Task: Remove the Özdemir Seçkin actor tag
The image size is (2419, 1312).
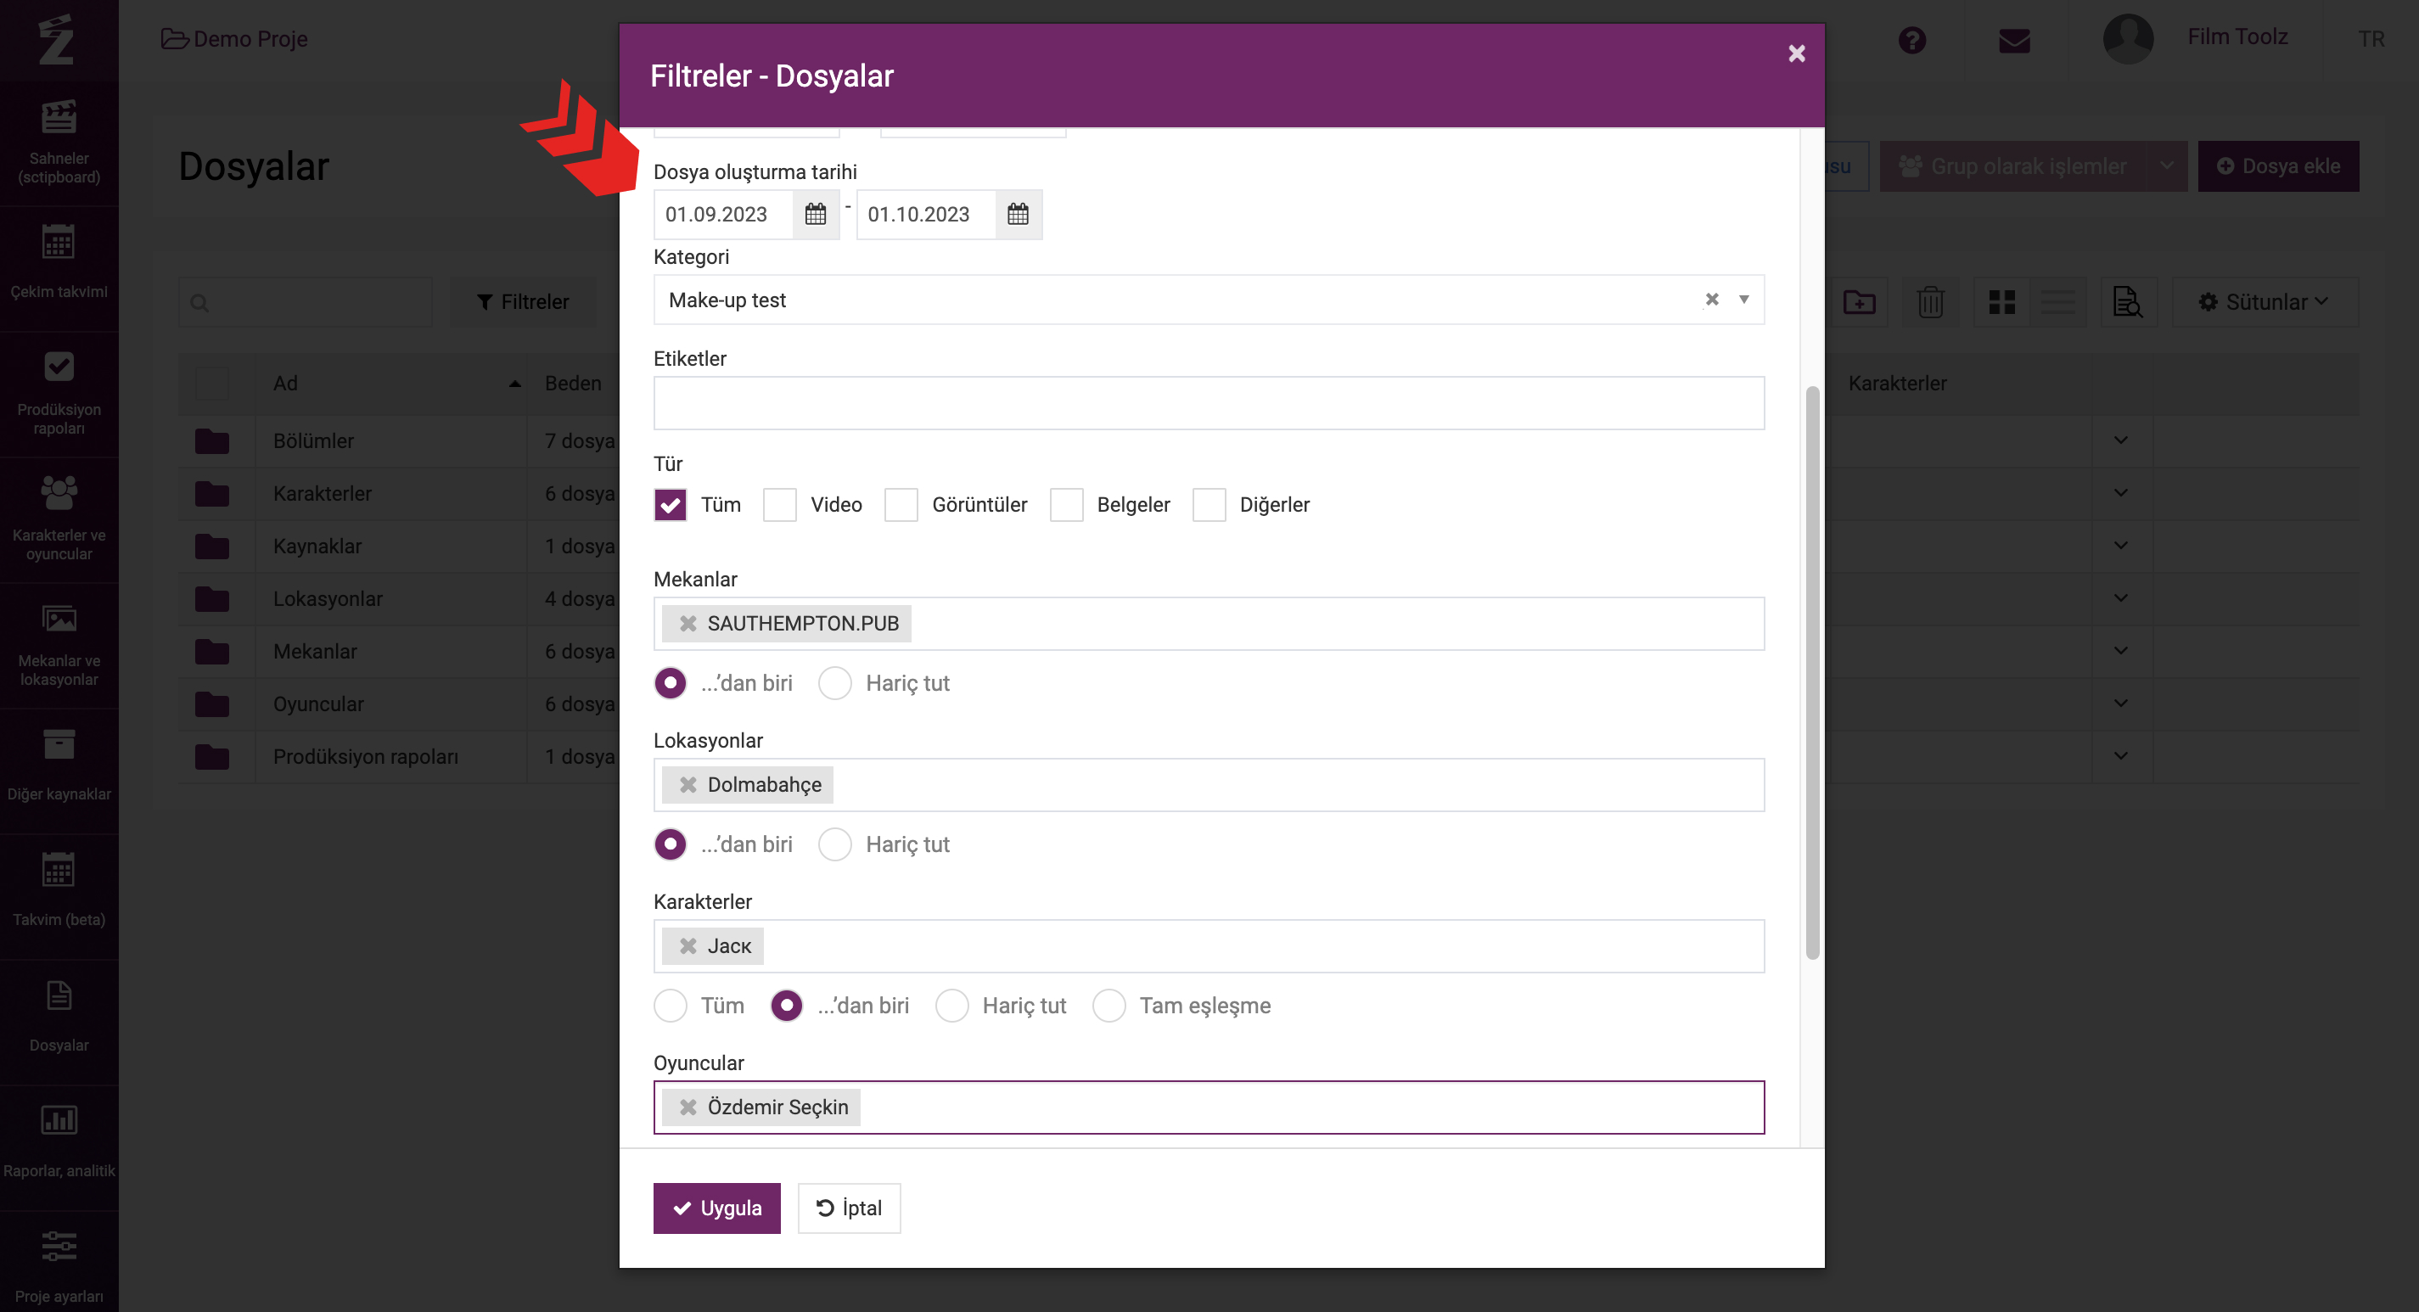Action: (x=688, y=1108)
